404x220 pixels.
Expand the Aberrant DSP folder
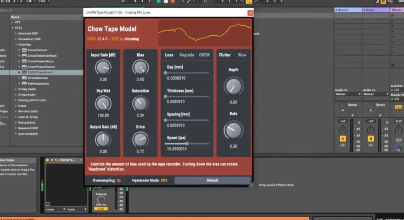(16, 33)
